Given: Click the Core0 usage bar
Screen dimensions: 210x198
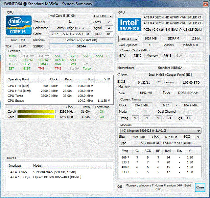Looking at the screenshot, I should [x=36, y=112].
